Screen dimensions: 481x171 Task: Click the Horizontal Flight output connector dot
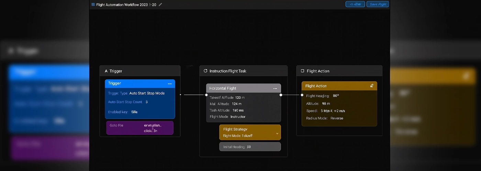click(x=281, y=95)
